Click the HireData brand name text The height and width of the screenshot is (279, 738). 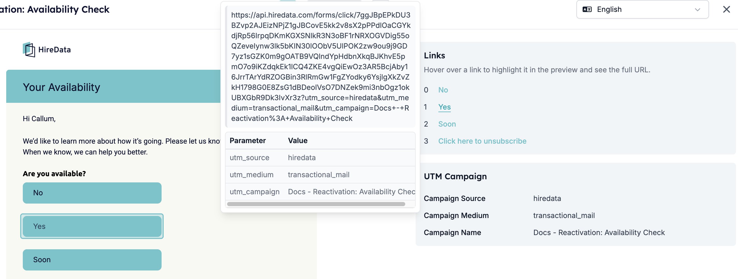point(54,49)
